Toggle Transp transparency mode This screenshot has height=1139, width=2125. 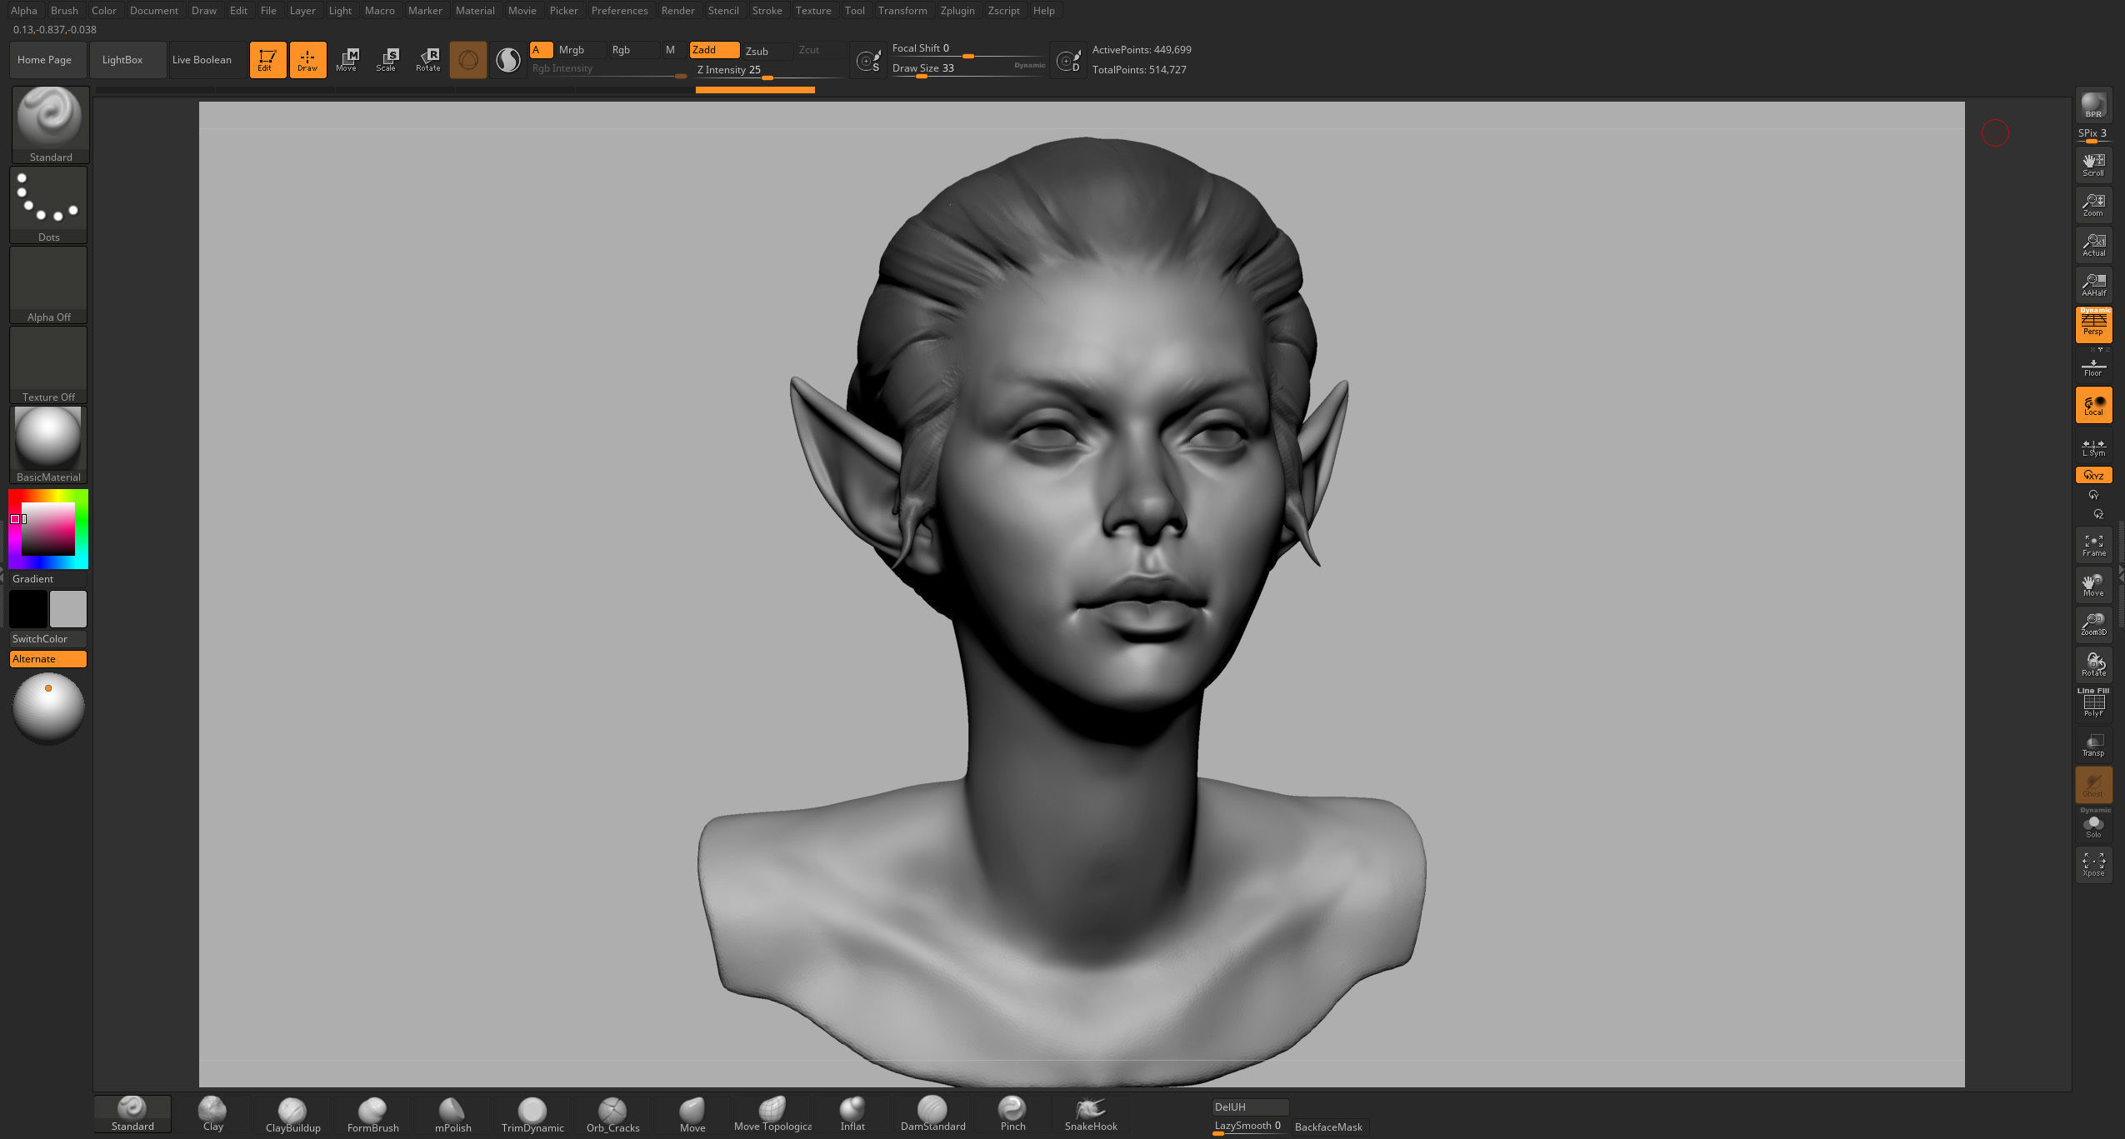[2093, 744]
